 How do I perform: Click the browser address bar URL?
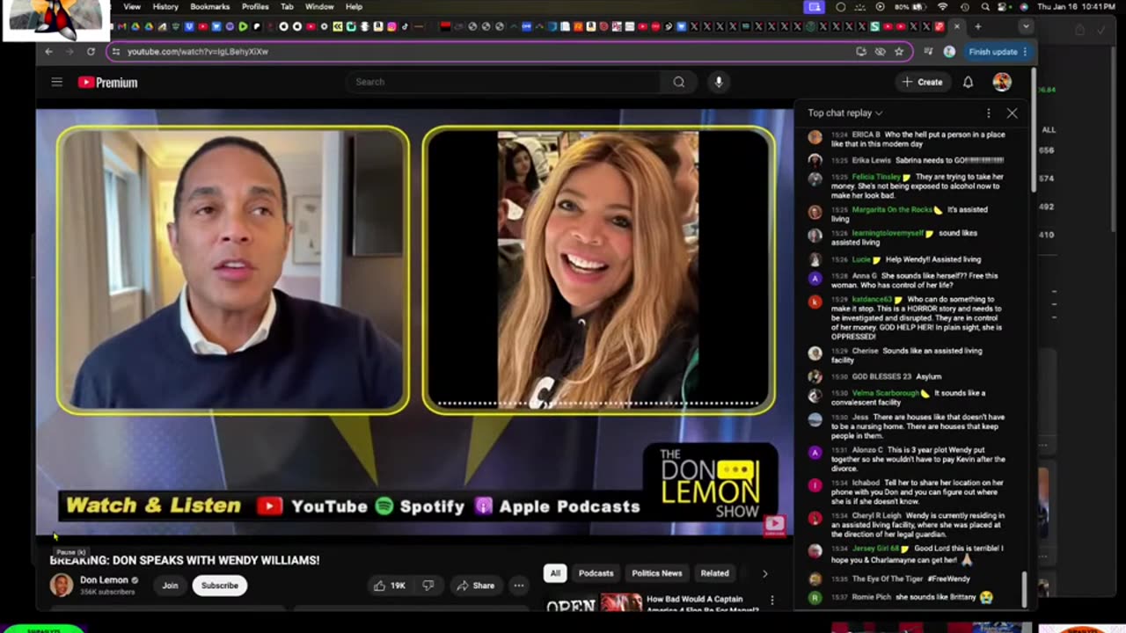tap(198, 52)
